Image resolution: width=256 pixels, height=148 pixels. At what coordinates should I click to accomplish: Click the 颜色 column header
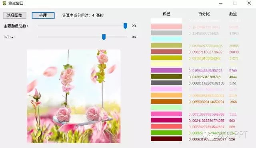coord(166,14)
